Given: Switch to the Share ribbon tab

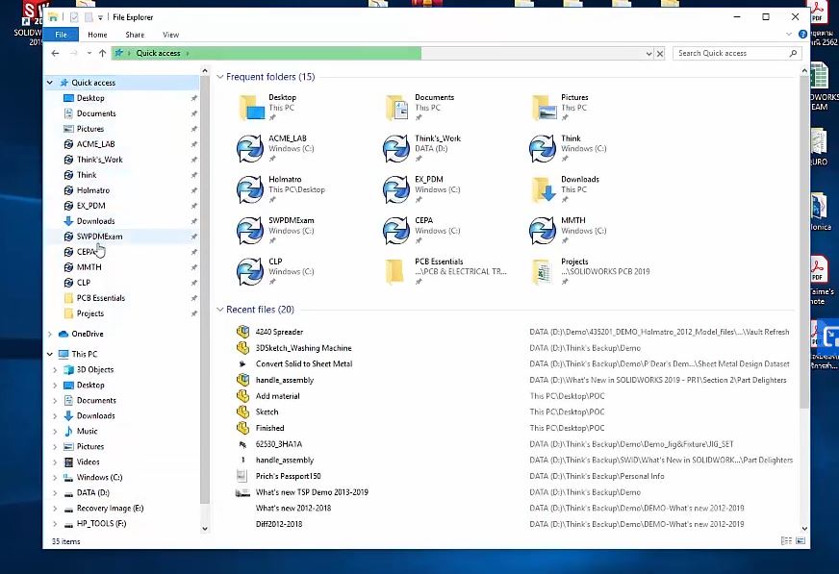Looking at the screenshot, I should (135, 35).
